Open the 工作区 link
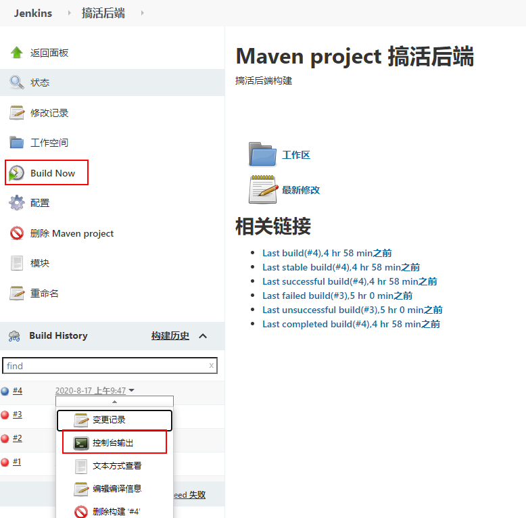This screenshot has width=526, height=518. [296, 155]
